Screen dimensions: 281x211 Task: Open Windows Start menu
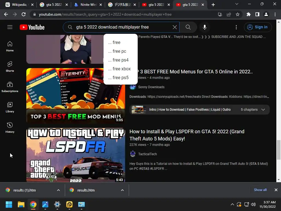[x=9, y=204]
